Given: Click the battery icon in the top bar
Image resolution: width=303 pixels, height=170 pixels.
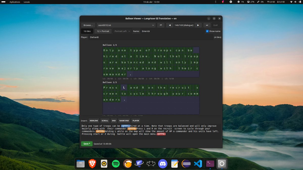Looking at the screenshot, I should [x=299, y=2].
